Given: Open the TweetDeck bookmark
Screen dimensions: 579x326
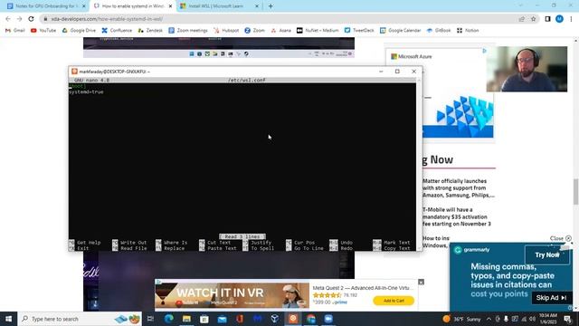Looking at the screenshot, I should tap(359, 30).
